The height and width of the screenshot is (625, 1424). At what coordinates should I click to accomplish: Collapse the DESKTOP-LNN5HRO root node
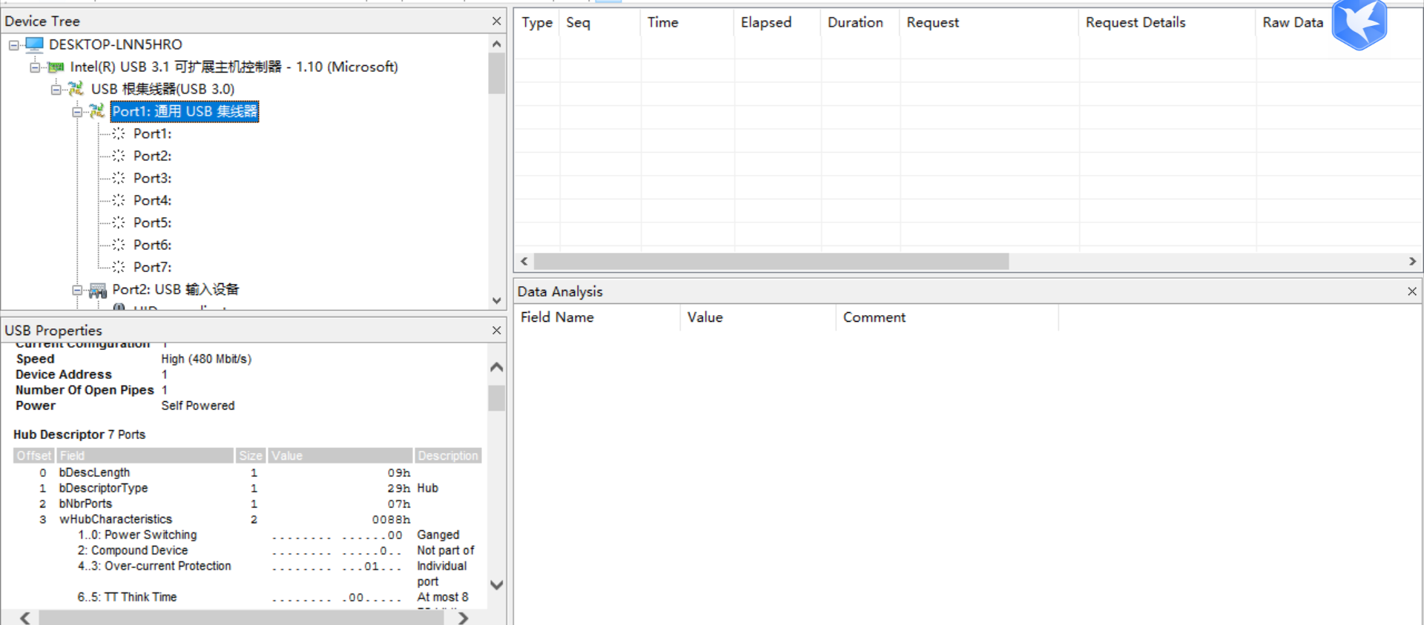coord(14,45)
